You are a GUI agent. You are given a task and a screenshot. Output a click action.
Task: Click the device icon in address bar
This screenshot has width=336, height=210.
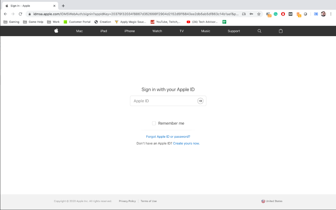tap(244, 14)
